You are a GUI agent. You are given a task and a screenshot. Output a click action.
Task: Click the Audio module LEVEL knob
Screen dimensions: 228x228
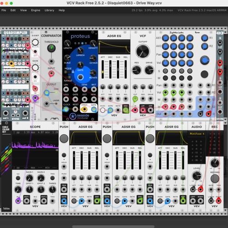[197, 176]
